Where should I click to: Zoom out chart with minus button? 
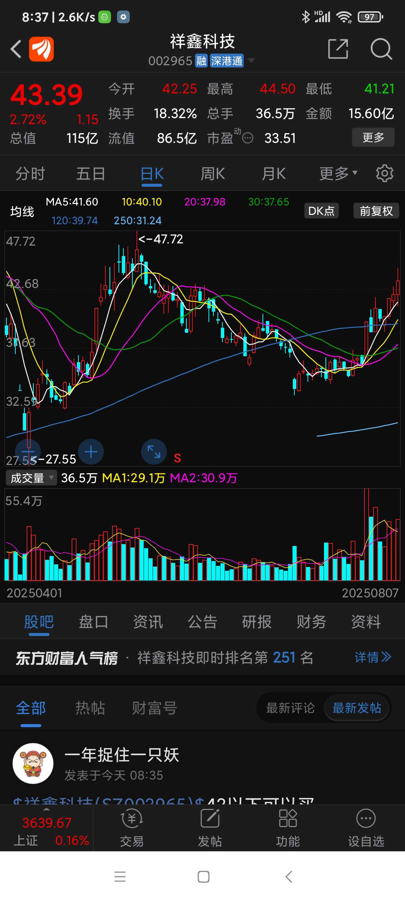[x=28, y=452]
